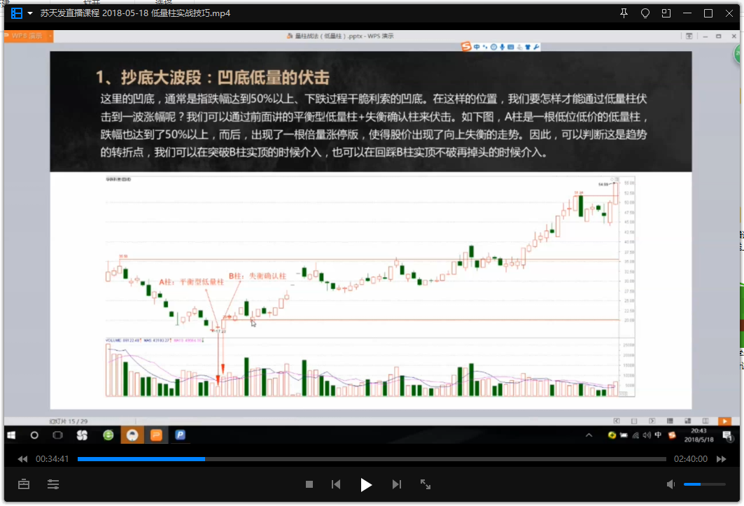Click the pinwheel app icon on taskbar

[x=82, y=435]
